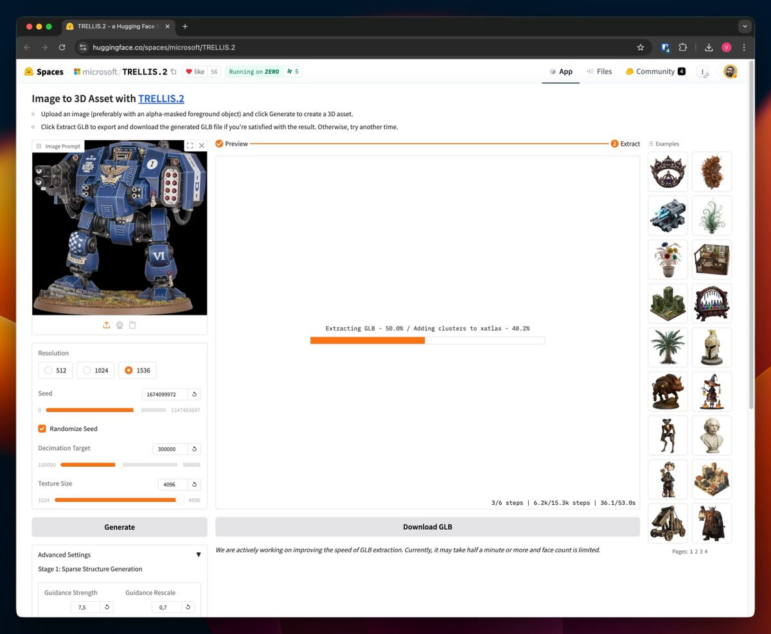This screenshot has height=634, width=771.
Task: Open the TRELLIS.2 space title link
Action: pyautogui.click(x=145, y=71)
